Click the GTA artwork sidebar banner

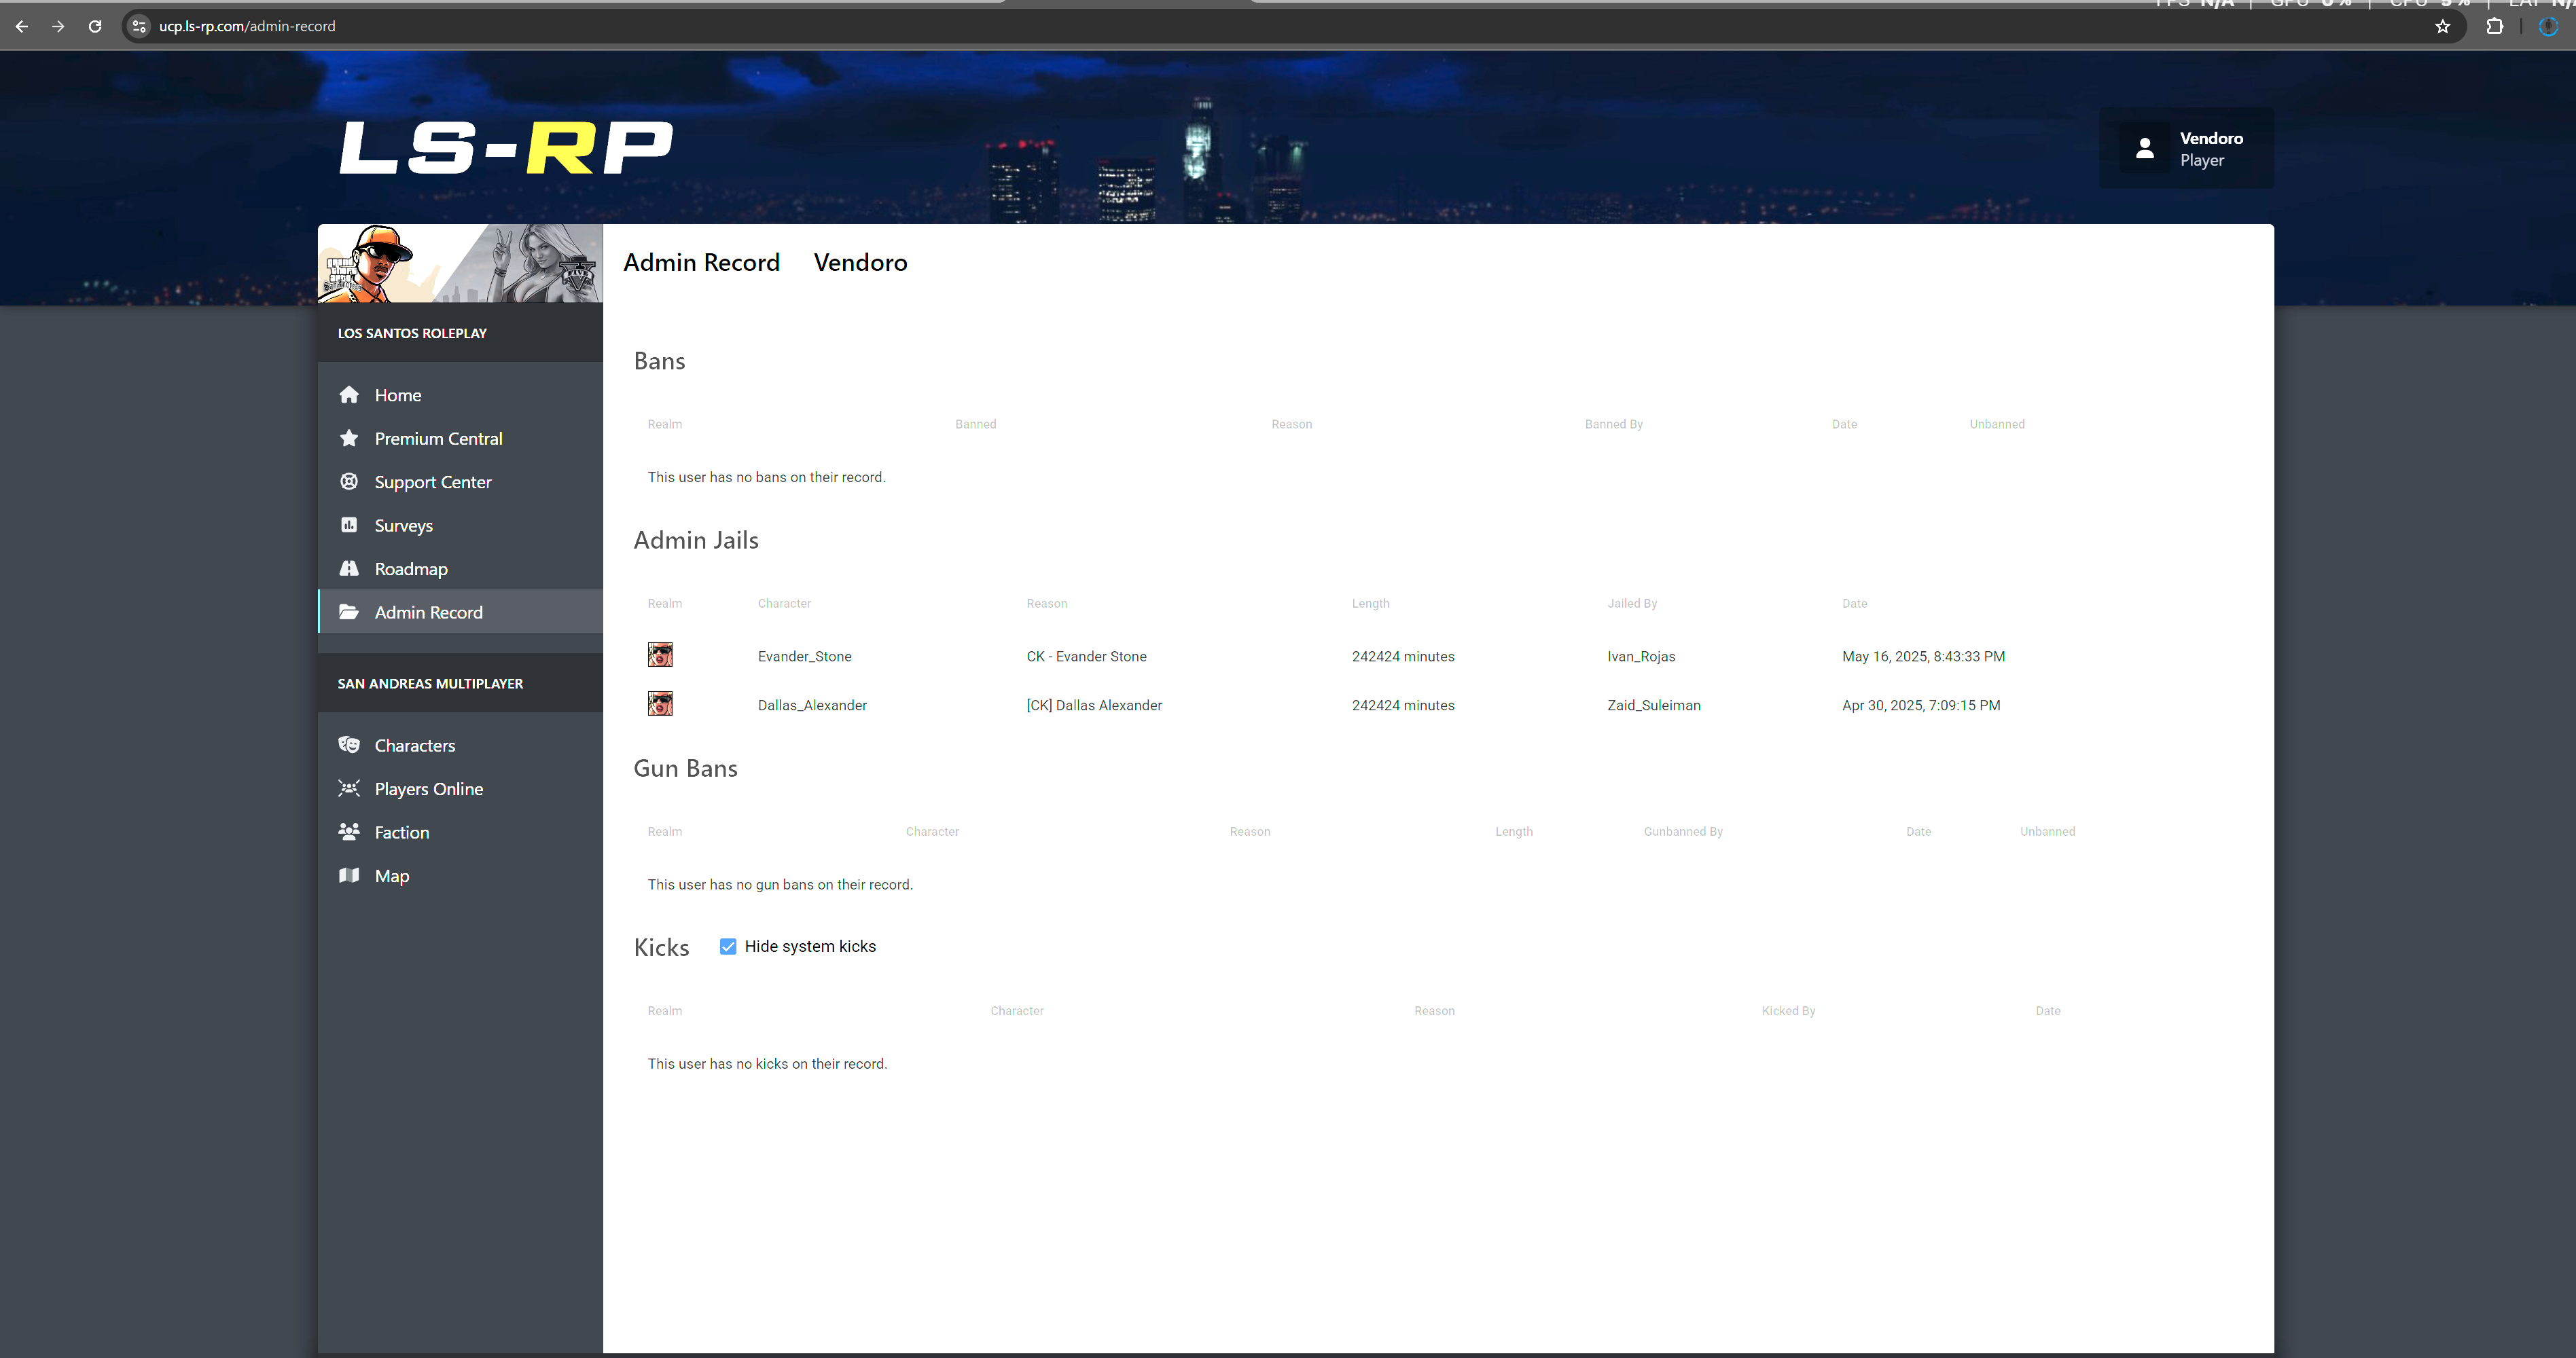point(460,263)
